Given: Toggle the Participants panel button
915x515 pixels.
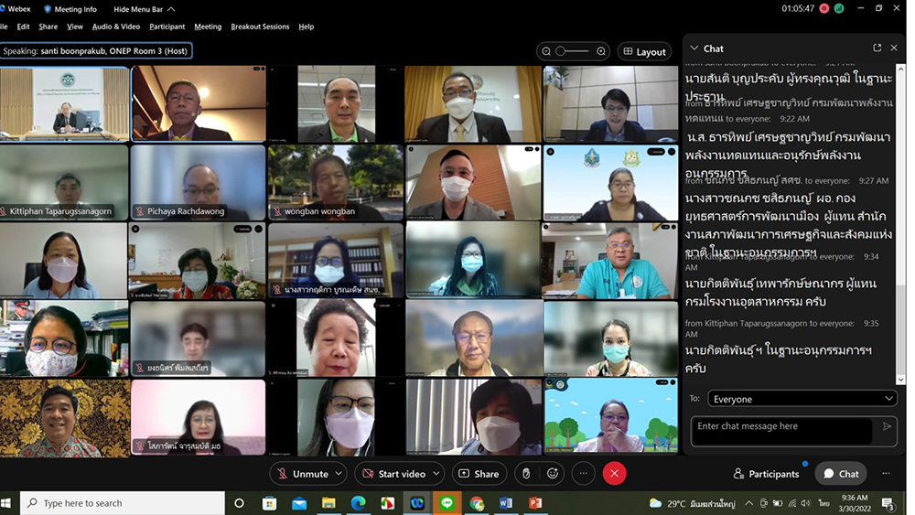Looking at the screenshot, I should [766, 474].
